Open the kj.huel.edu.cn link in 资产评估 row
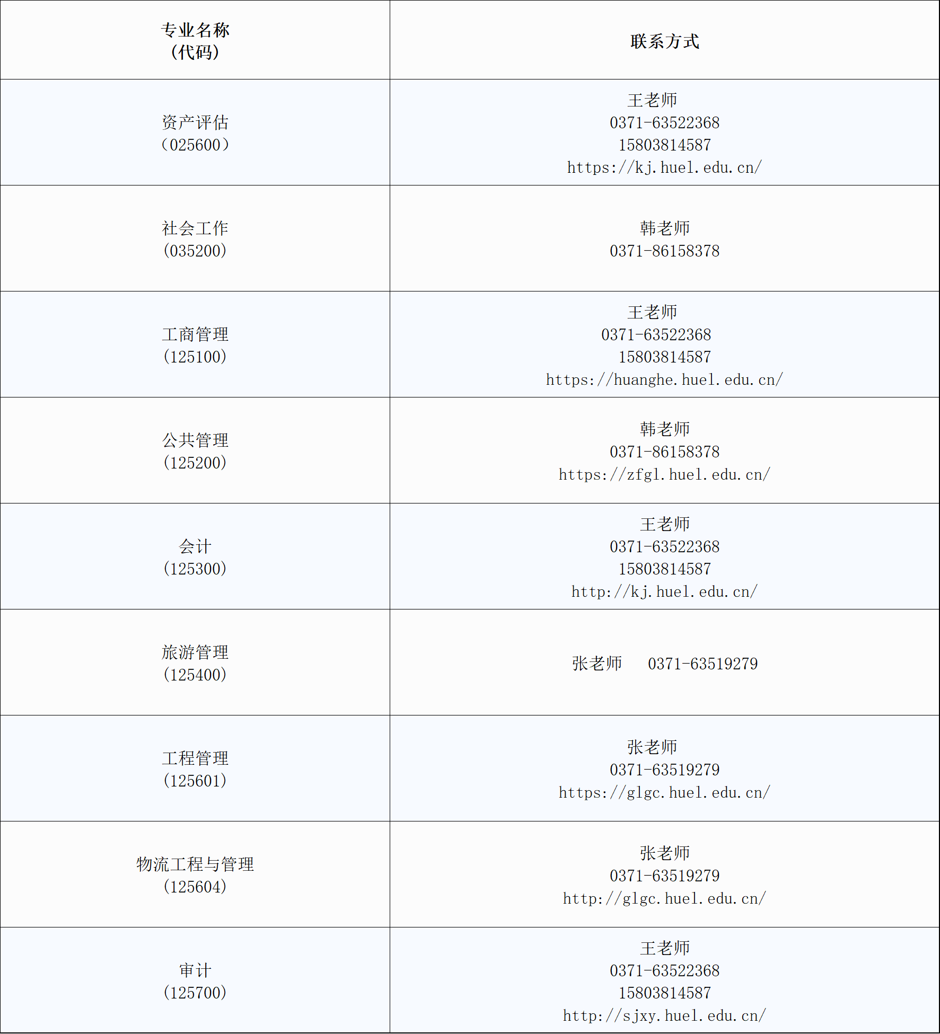 664,167
